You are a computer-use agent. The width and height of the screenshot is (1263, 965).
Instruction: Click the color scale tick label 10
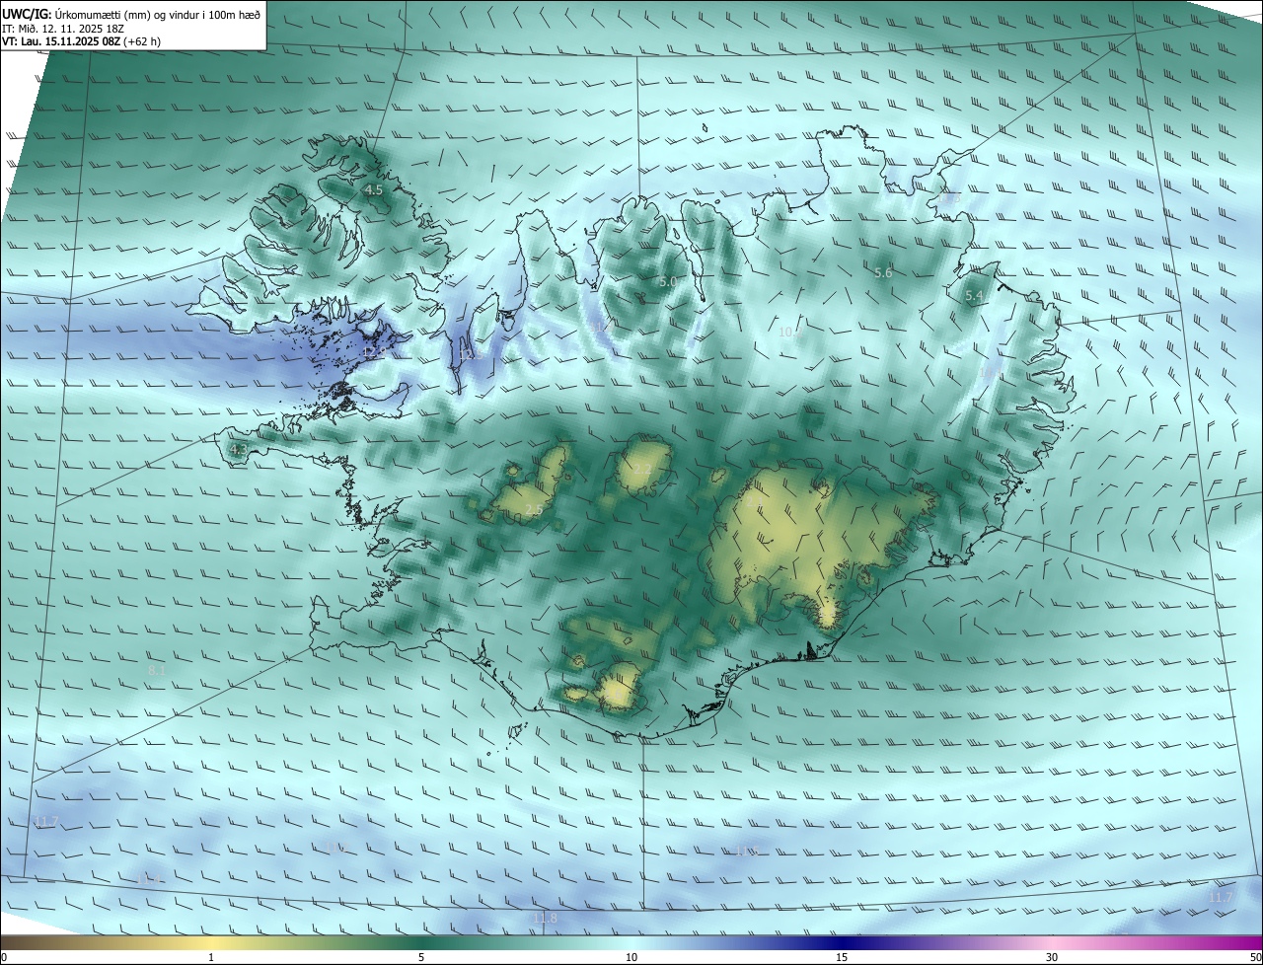[x=631, y=957]
